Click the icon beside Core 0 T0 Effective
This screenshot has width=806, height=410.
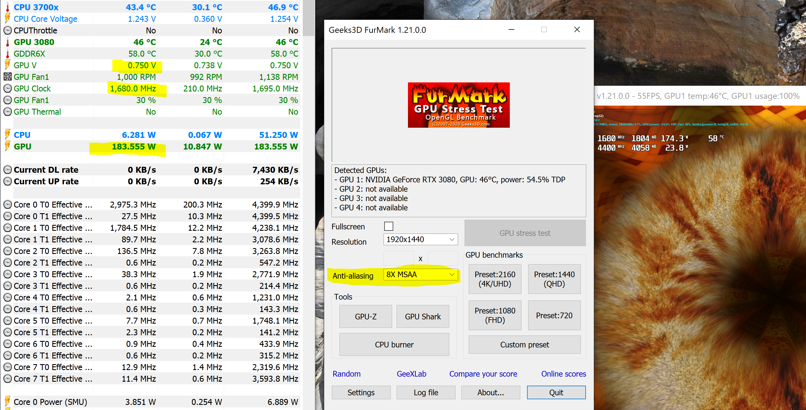point(8,204)
